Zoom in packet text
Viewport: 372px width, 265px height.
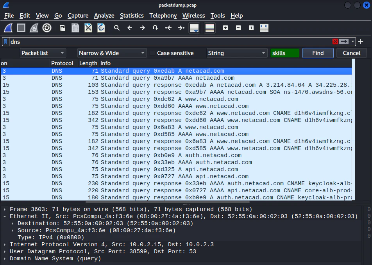225,28
